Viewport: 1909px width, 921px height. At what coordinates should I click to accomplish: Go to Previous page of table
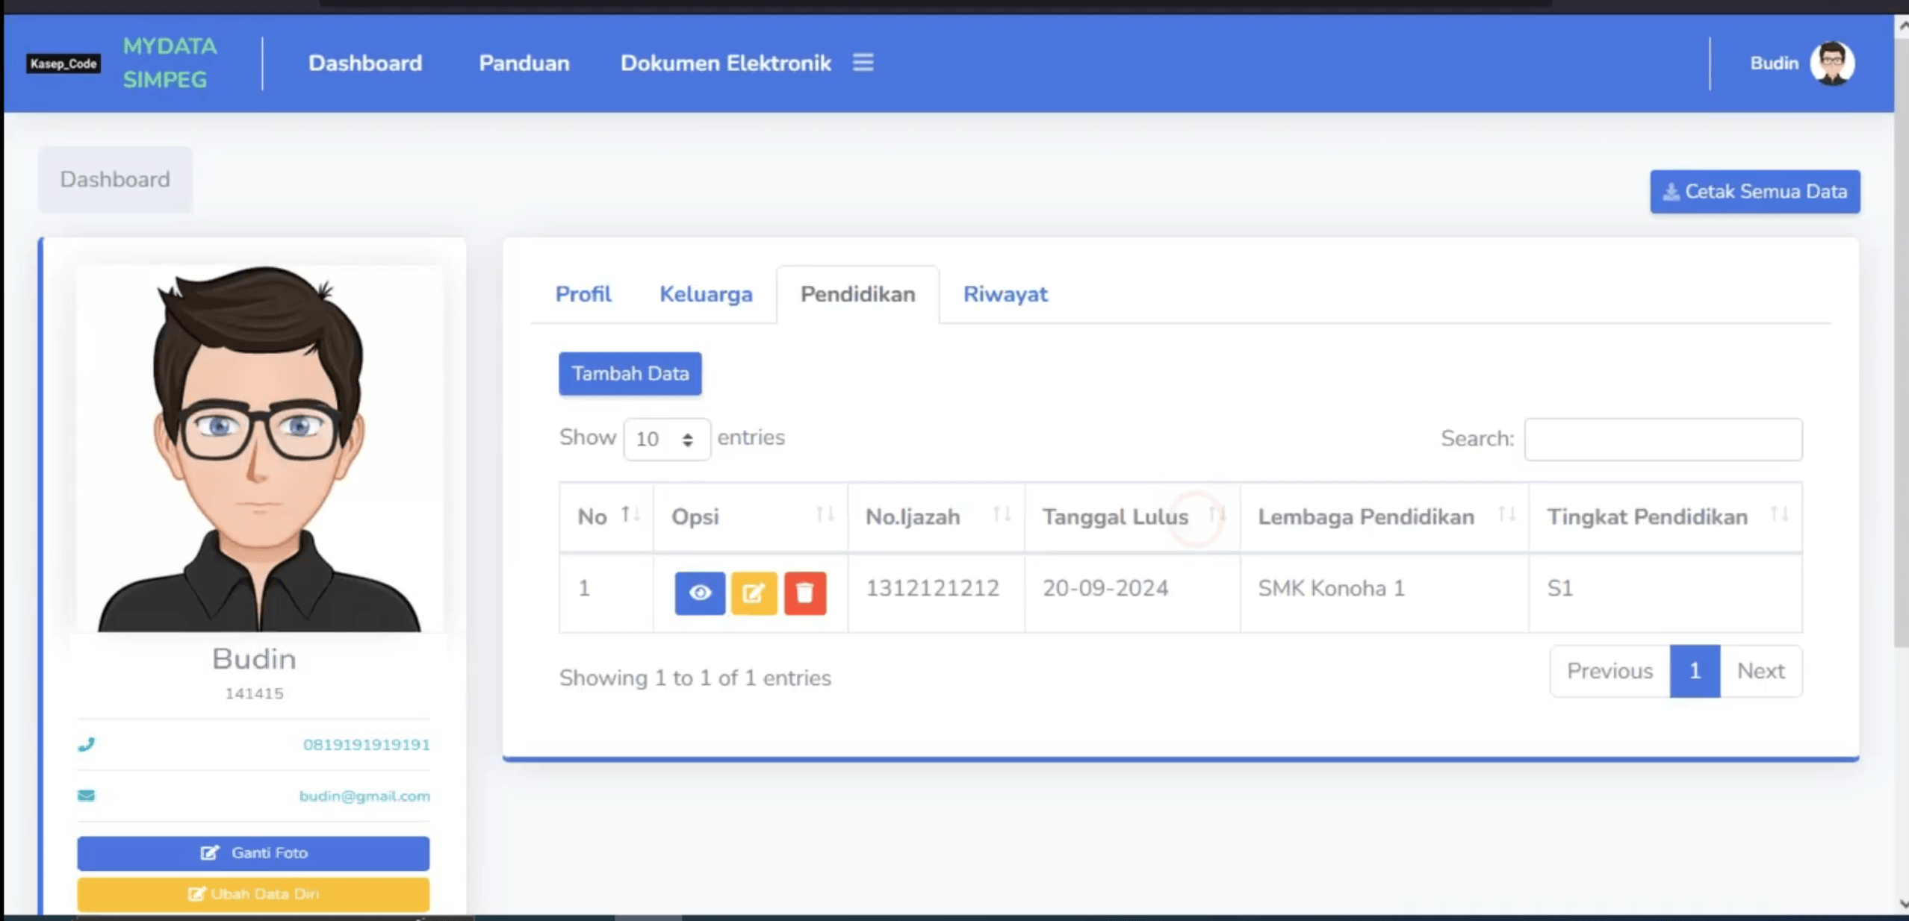click(1610, 671)
